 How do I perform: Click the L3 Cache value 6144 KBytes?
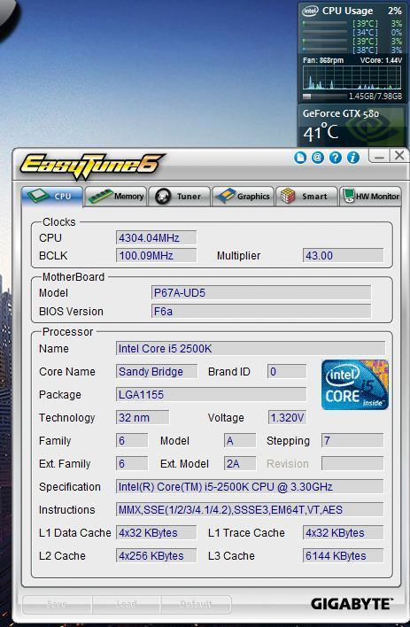point(343,555)
